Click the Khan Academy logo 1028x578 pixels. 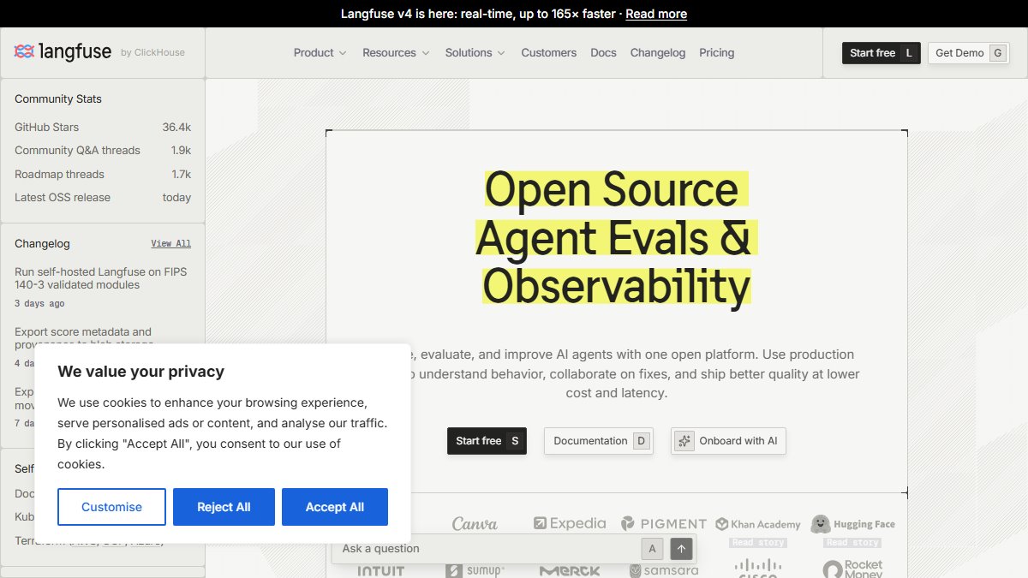coord(758,524)
